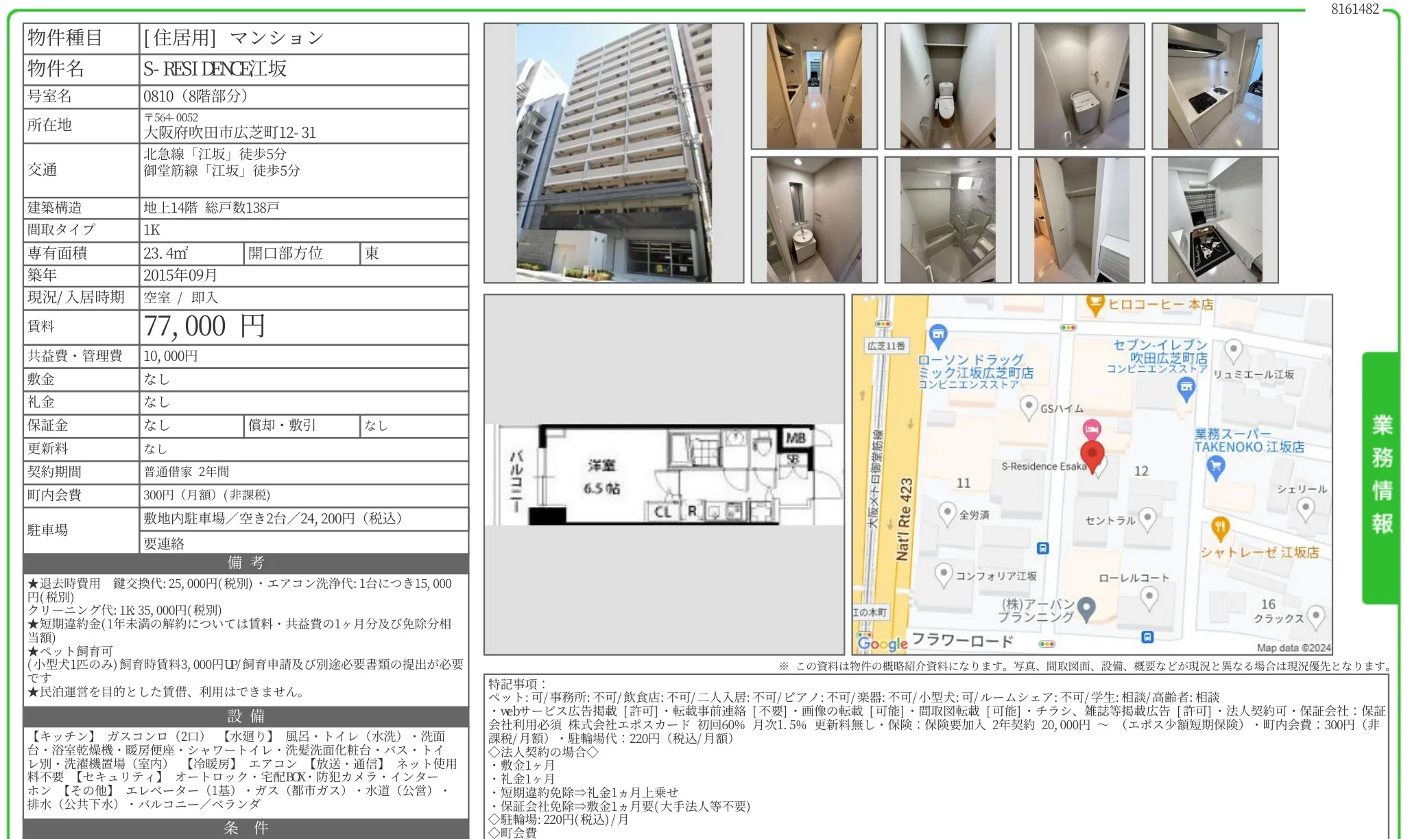
Task: Select the shopping cart icon at 業務スーパーTAKENOKO
Action: click(1215, 464)
